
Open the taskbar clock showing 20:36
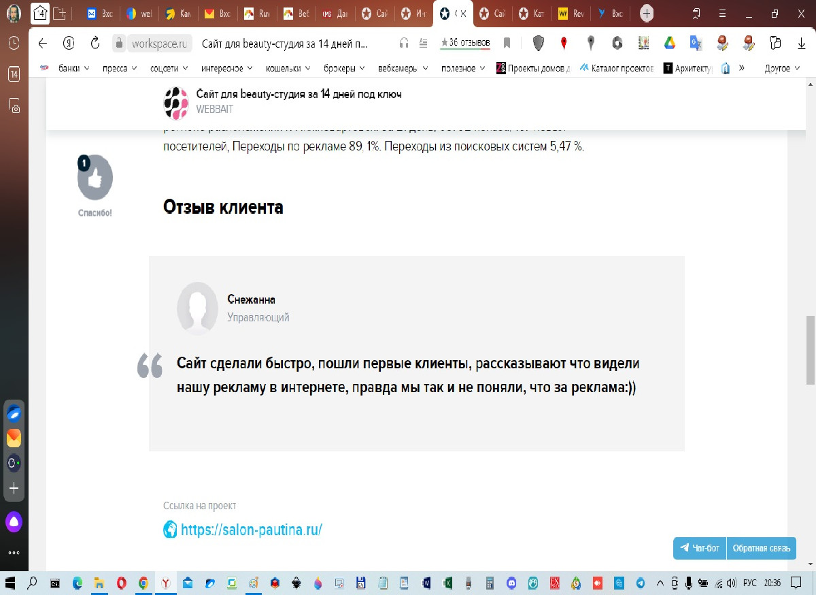point(772,583)
